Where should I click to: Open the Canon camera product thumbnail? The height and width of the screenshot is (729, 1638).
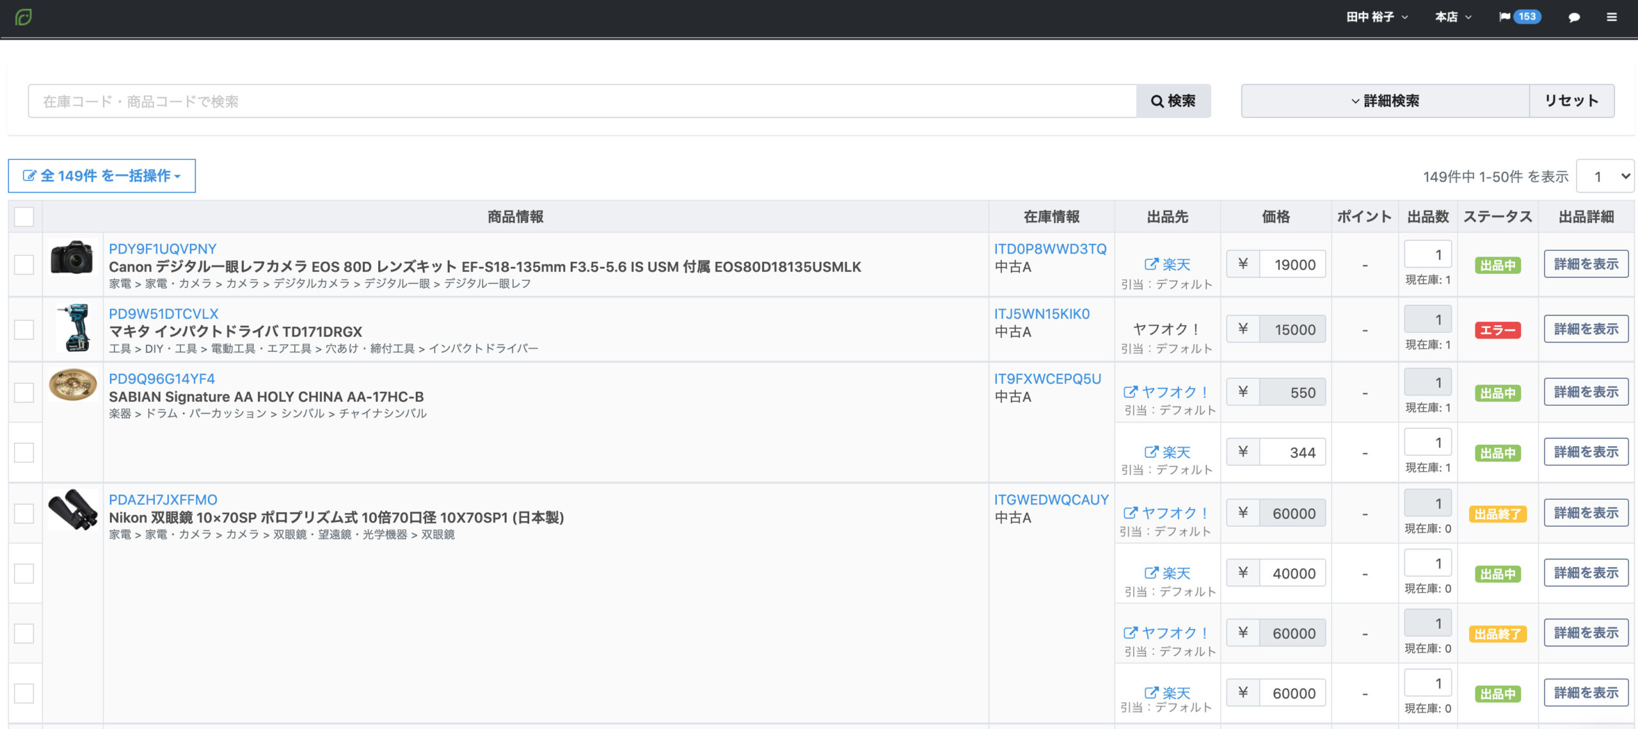(x=72, y=257)
